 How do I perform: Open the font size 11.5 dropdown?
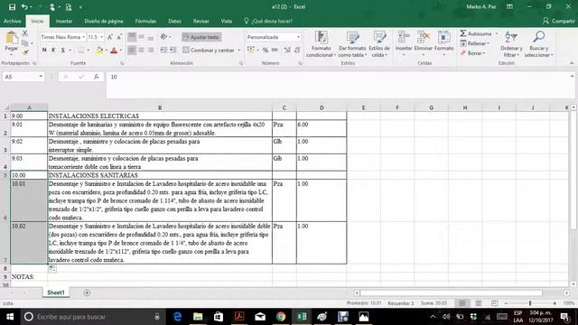102,37
